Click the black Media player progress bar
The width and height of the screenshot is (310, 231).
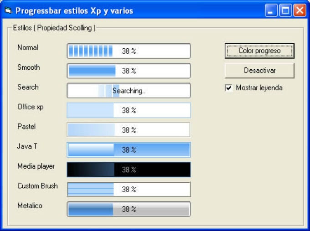coord(129,169)
